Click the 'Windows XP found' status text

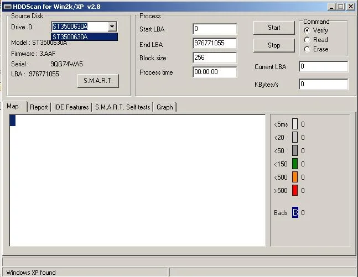(31, 273)
